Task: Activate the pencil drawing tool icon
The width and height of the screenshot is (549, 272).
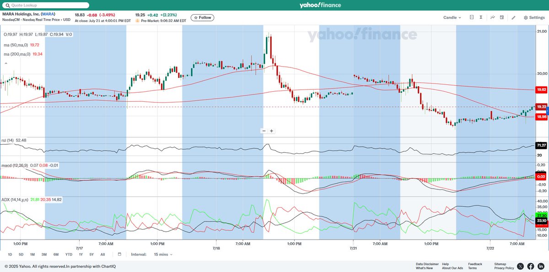Action: click(x=513, y=17)
